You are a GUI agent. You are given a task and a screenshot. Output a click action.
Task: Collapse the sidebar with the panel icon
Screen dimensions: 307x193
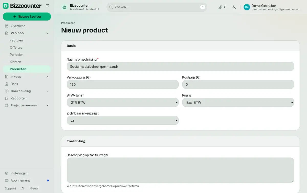[x=47, y=6]
